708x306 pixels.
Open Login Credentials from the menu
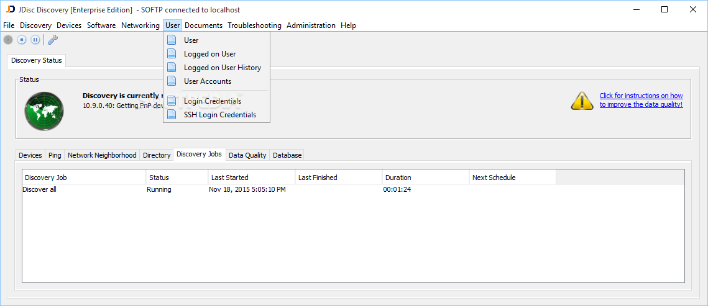click(x=217, y=101)
